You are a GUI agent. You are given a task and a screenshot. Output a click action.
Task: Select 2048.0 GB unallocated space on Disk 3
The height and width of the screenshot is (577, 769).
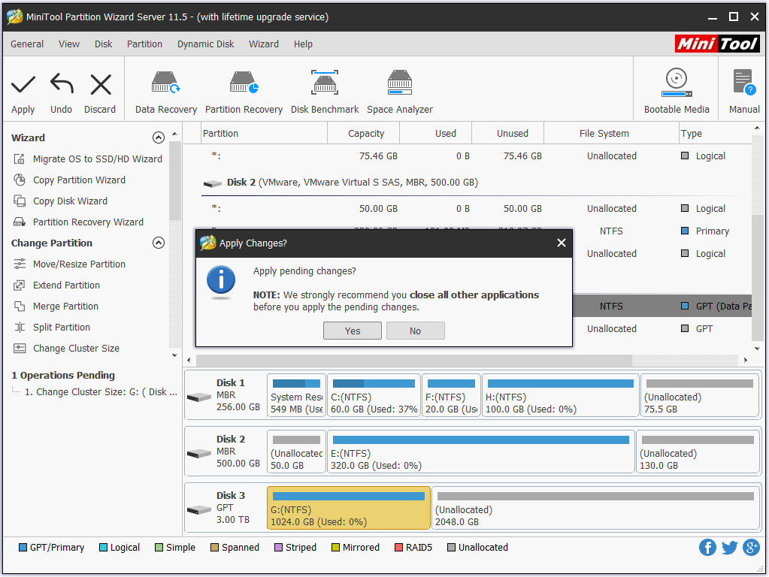pos(595,508)
